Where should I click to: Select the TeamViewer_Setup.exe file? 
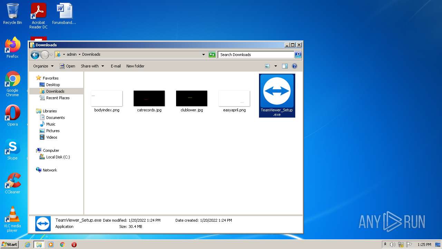click(277, 95)
